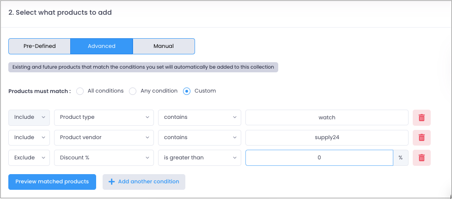Select the Advanced tab
The width and height of the screenshot is (452, 199).
pyautogui.click(x=102, y=46)
